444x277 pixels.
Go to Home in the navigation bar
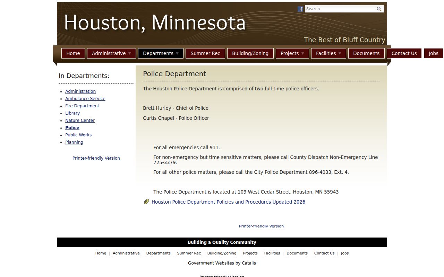73,53
